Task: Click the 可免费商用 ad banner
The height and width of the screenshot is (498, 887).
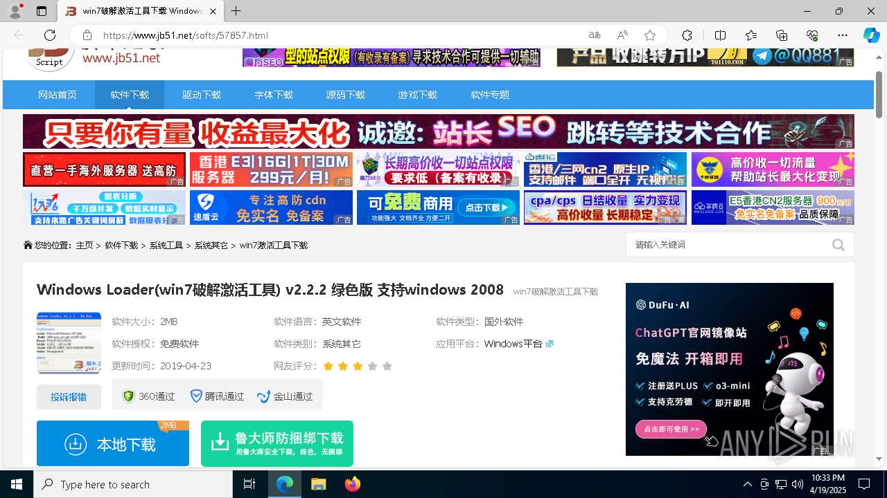Action: (438, 207)
